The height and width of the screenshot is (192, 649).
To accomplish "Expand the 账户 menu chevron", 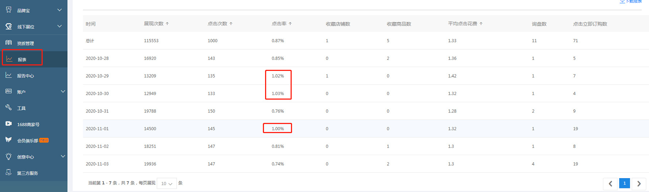I will [x=63, y=91].
